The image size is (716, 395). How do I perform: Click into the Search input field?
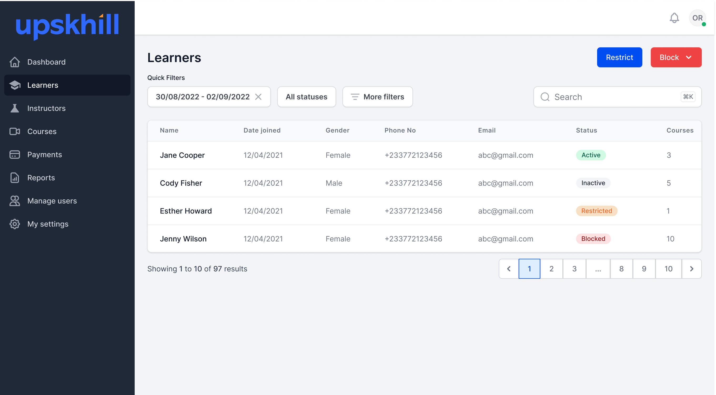point(614,97)
